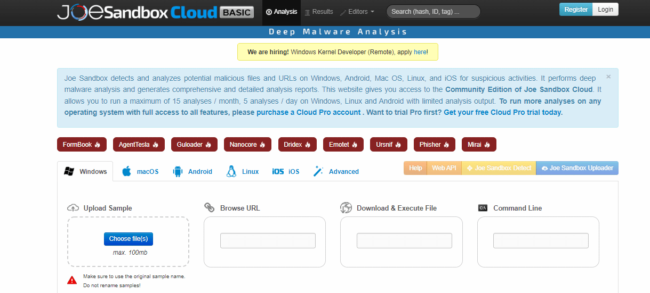The height and width of the screenshot is (293, 650).
Task: Switch to the Linux tab
Action: point(243,172)
